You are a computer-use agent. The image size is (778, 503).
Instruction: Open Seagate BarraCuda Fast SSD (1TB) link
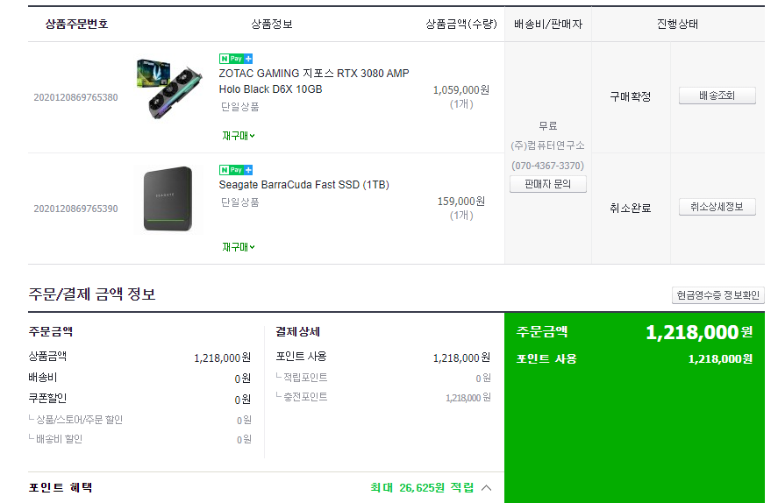click(303, 185)
